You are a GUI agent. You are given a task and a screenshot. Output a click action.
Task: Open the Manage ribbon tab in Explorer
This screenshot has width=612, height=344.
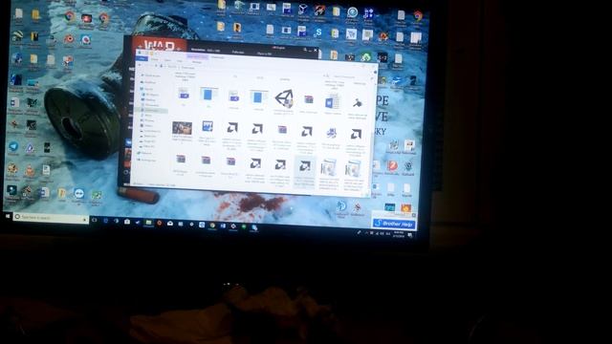point(197,62)
